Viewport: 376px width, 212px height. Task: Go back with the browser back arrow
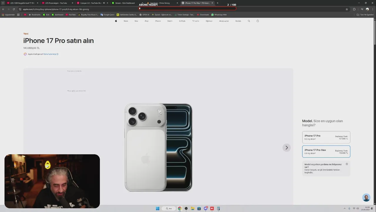click(x=3, y=9)
